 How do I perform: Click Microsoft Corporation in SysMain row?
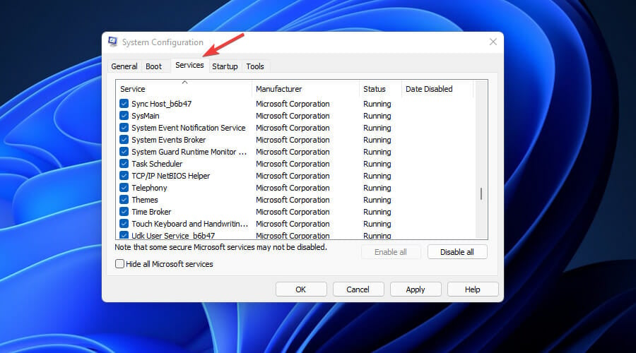pyautogui.click(x=293, y=116)
